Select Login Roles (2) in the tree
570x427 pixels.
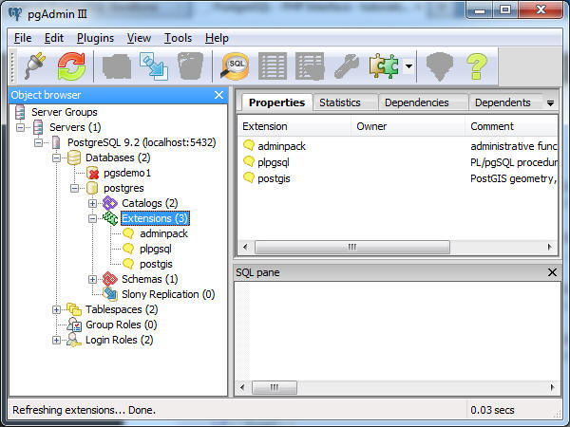click(x=120, y=341)
